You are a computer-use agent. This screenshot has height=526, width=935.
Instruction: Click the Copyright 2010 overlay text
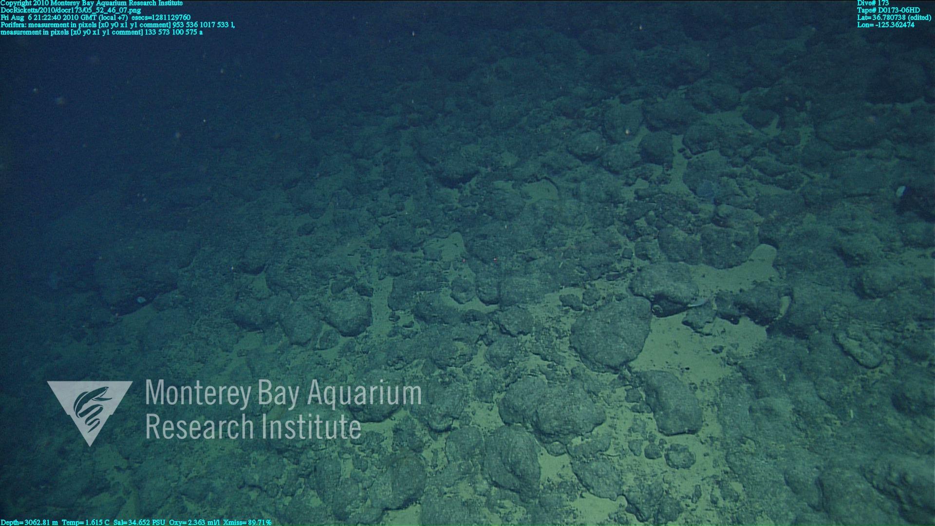pos(92,3)
